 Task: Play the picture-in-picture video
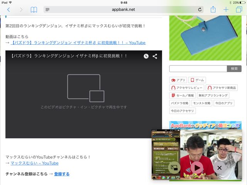point(197,168)
